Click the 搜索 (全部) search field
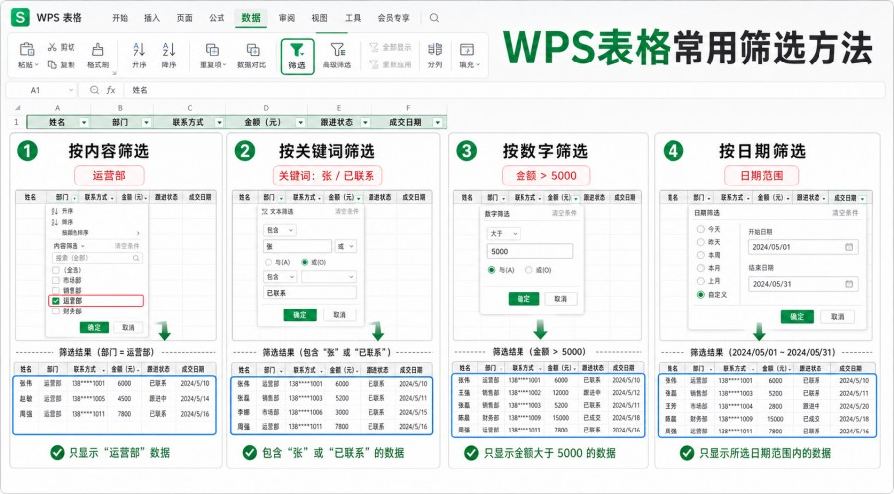This screenshot has height=494, width=894. coord(97,258)
